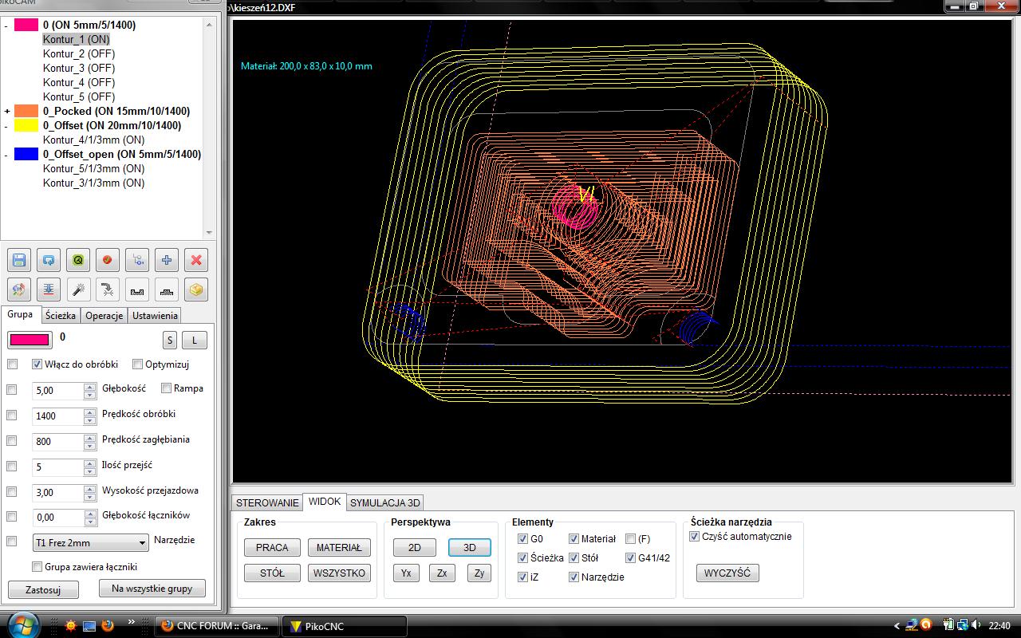
Task: Click the red ball with checkmark icon
Action: tap(108, 260)
